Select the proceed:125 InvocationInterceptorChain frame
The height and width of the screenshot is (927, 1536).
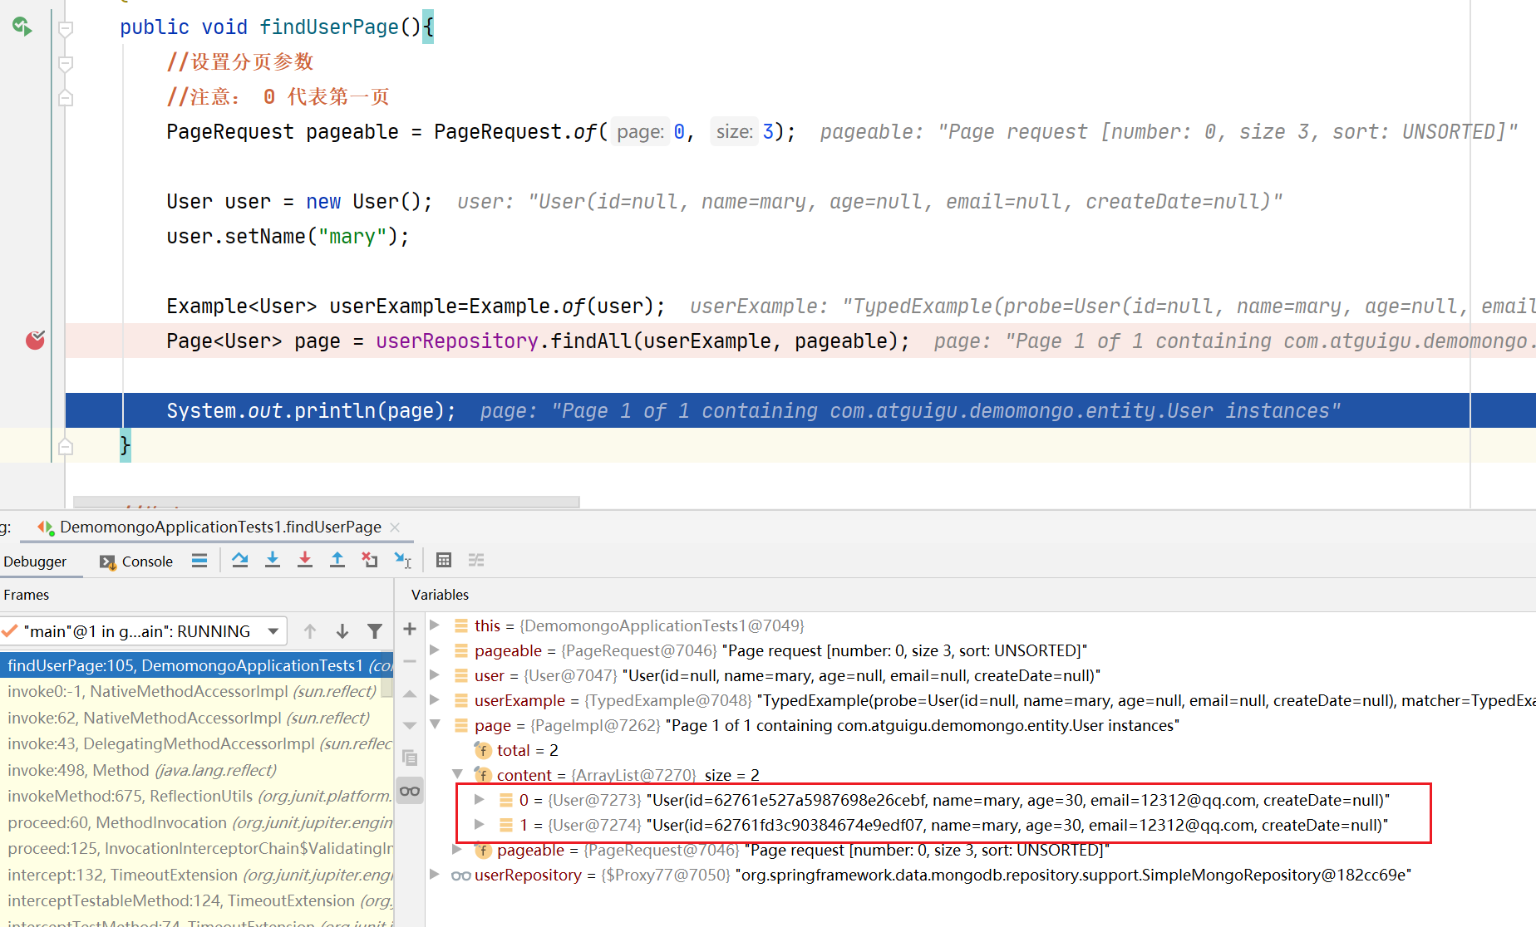coord(196,848)
